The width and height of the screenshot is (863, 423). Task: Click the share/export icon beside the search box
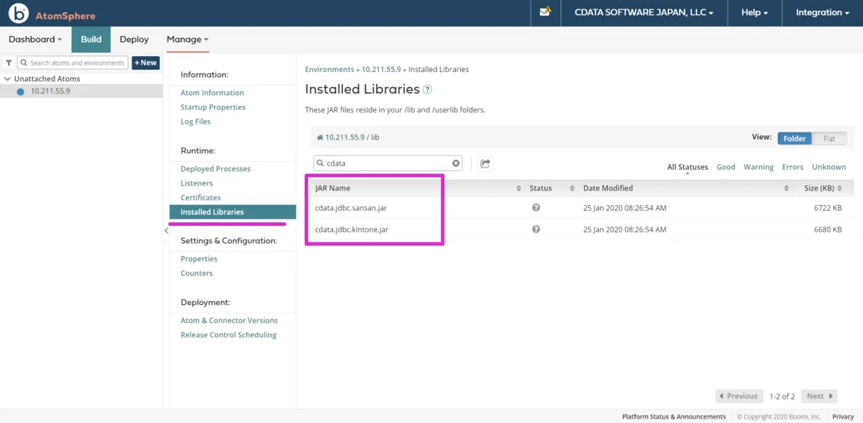tap(485, 163)
